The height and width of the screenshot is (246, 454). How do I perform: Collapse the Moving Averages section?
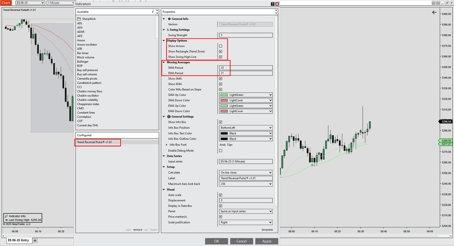(x=164, y=62)
